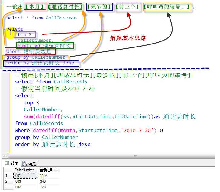Collapse the select statement outline box
This screenshot has width=220, height=192.
[4, 29]
